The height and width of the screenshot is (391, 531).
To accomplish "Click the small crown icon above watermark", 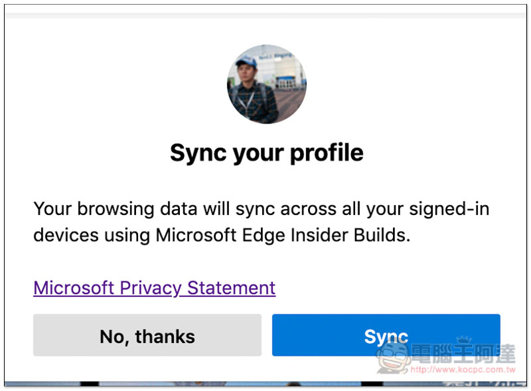I will 464,339.
